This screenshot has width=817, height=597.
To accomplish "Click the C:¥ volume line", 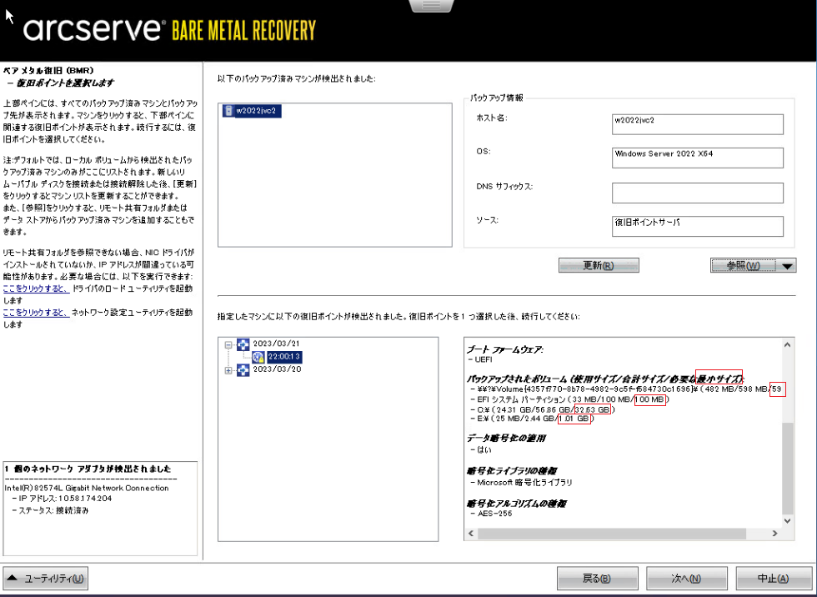I will [x=542, y=409].
